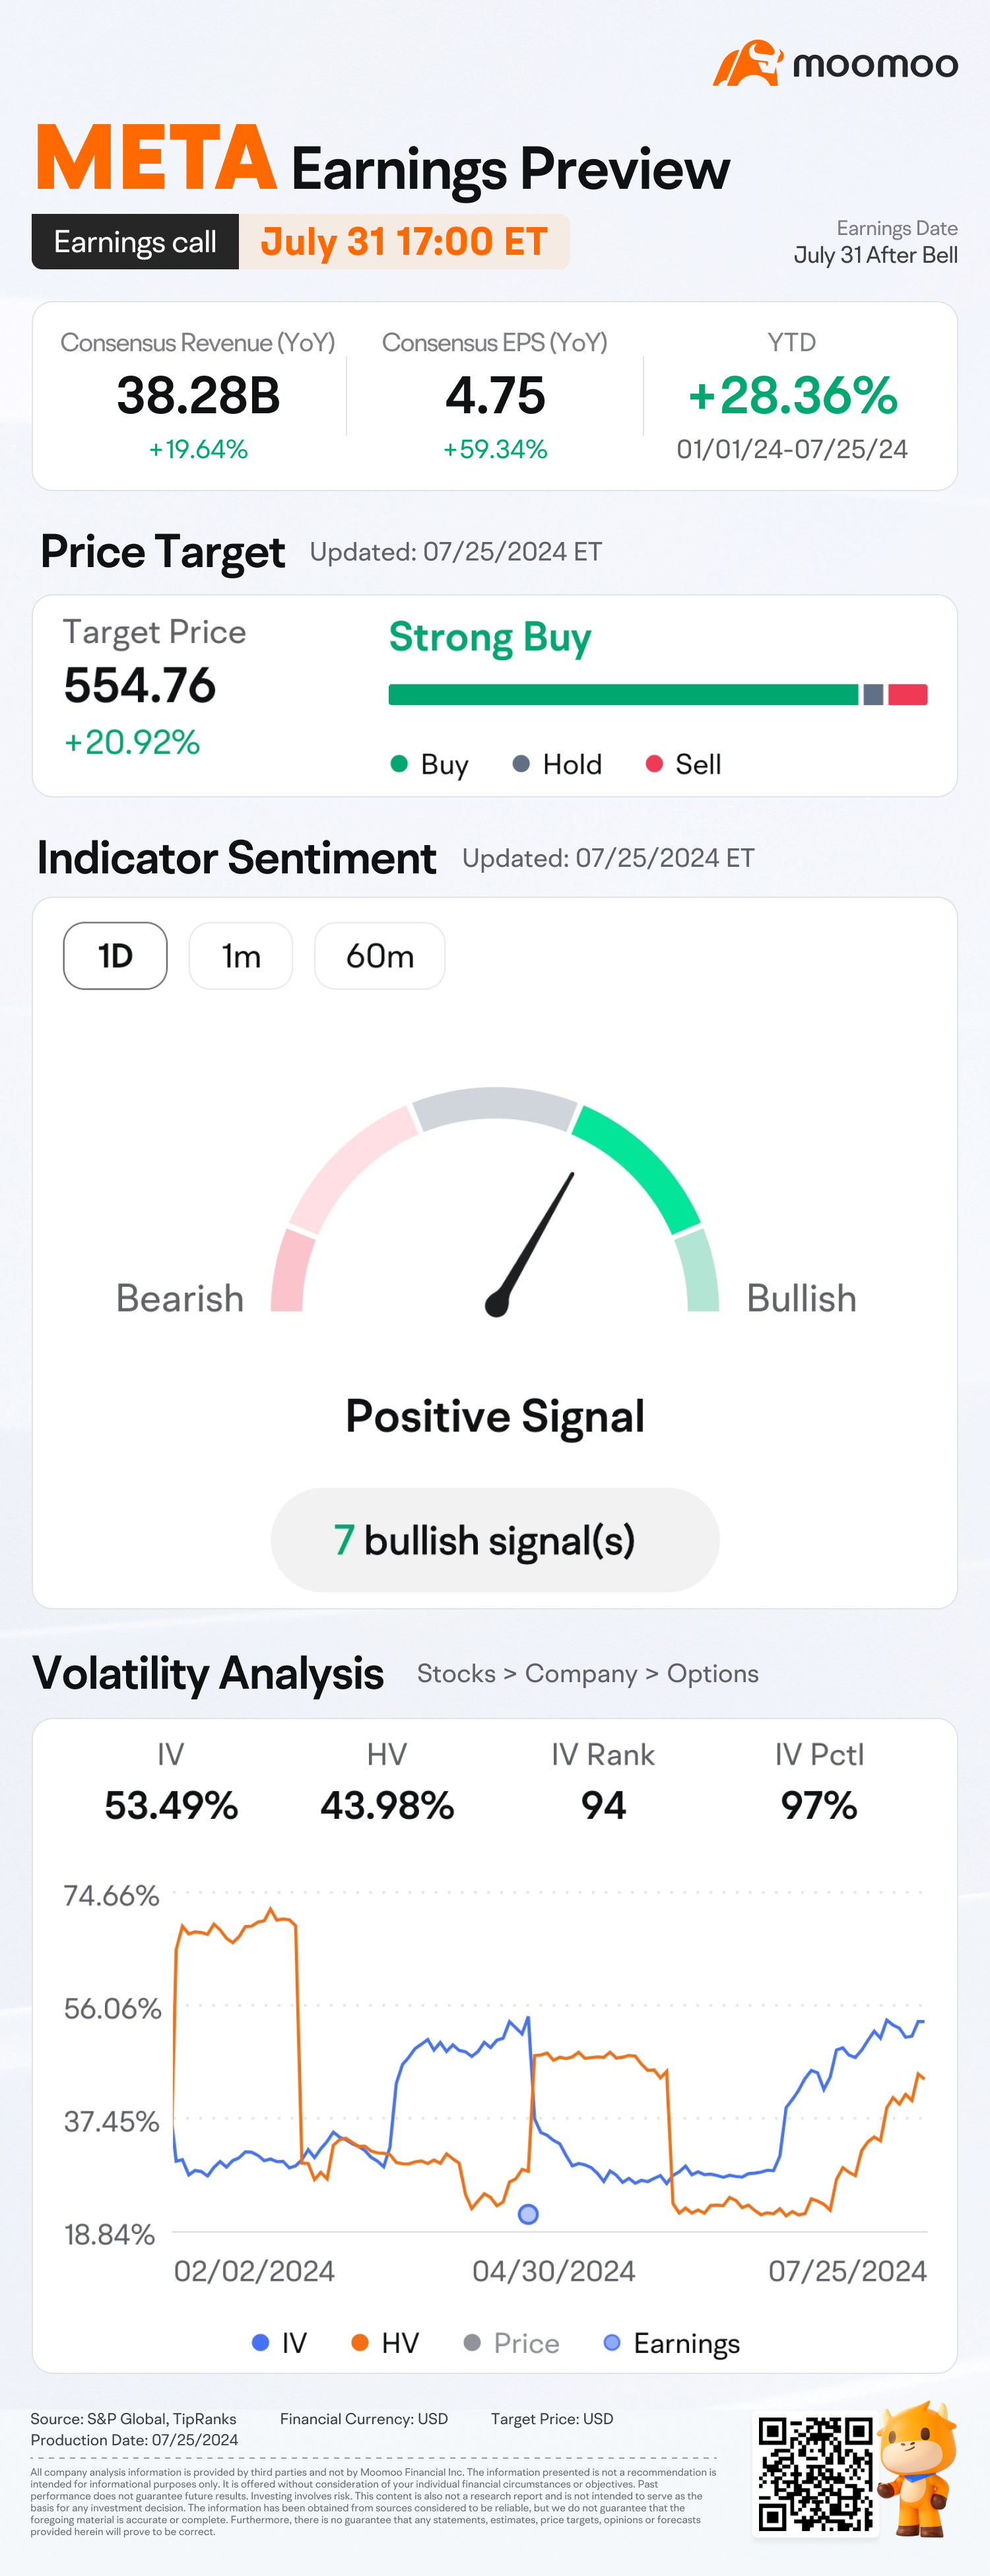Toggle the Earnings series in chart legend

[x=672, y=2343]
